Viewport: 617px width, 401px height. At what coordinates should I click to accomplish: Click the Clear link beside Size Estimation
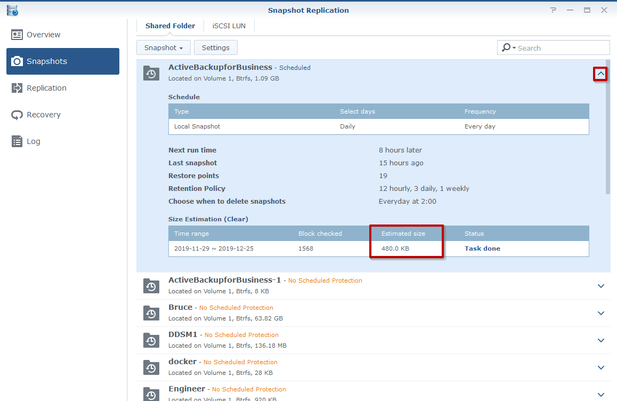tap(236, 219)
